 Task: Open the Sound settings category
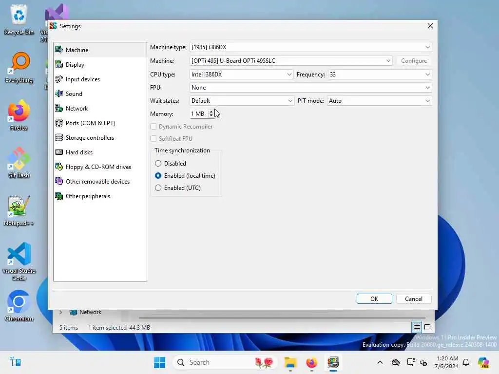click(100, 94)
